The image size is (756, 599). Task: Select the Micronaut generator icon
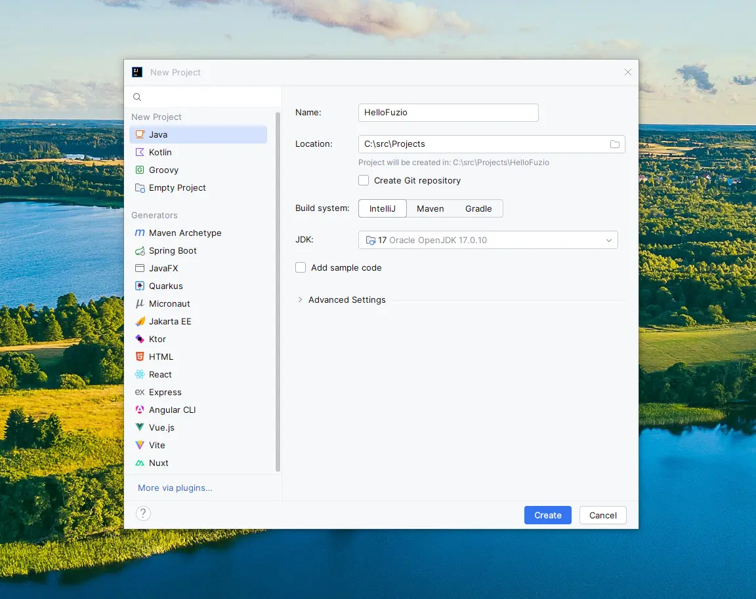[x=140, y=304]
